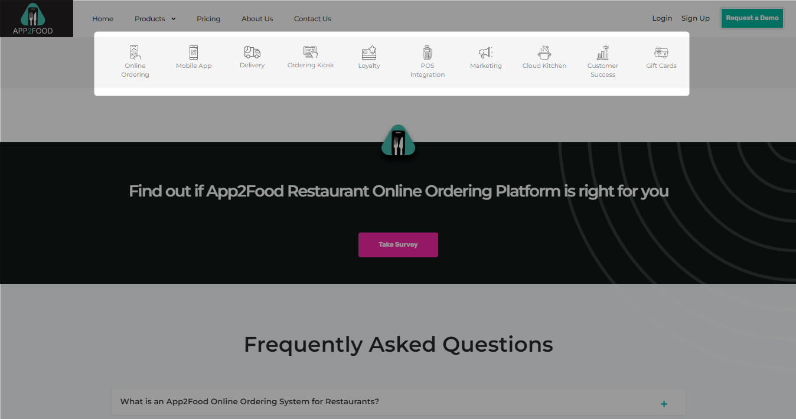Select the POS Integration terminal icon
Viewport: 796px width, 419px height.
(428, 52)
